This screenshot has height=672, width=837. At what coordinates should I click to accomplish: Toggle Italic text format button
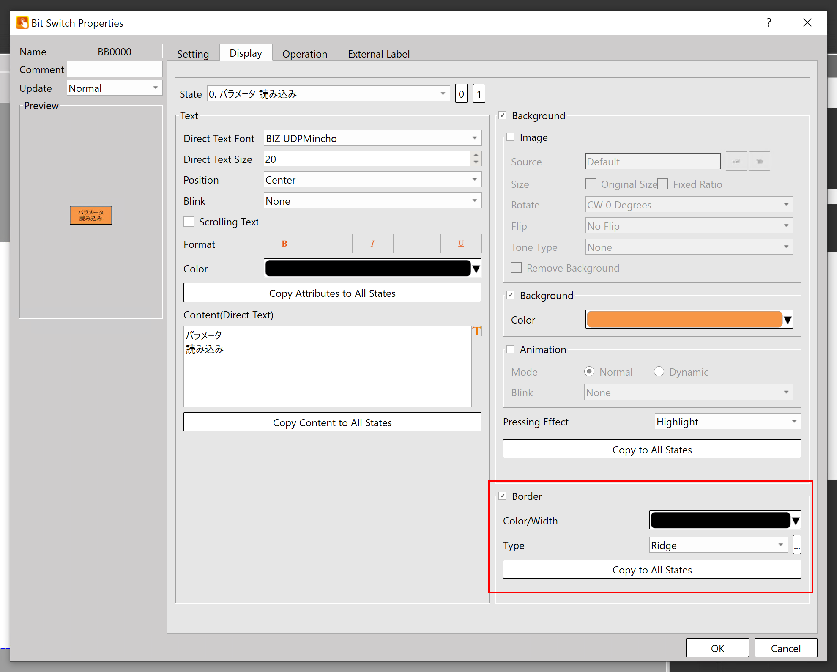tap(372, 244)
